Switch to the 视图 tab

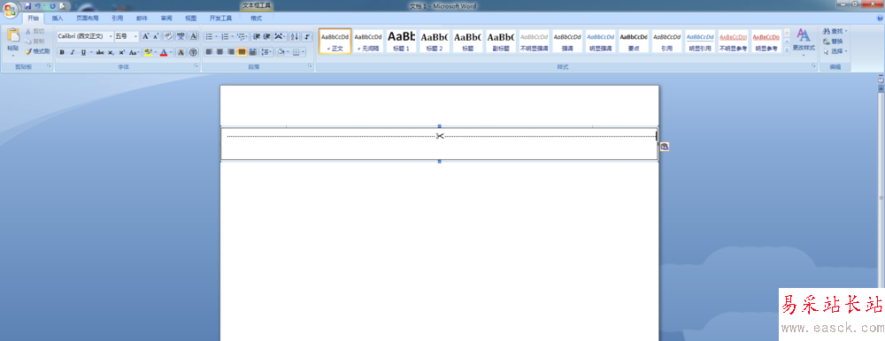191,18
